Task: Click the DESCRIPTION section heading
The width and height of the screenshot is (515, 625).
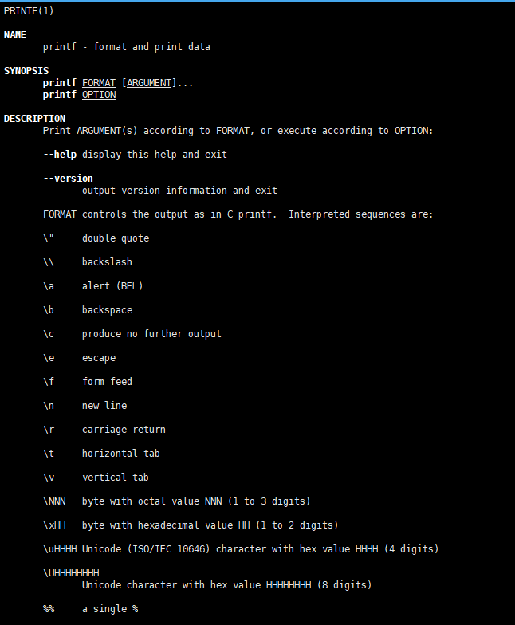Action: [x=34, y=119]
